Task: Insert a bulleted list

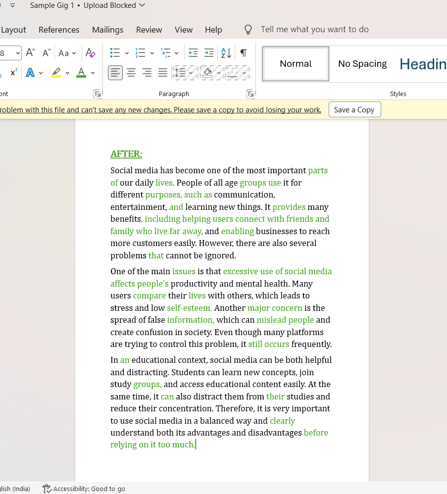Action: pyautogui.click(x=115, y=53)
